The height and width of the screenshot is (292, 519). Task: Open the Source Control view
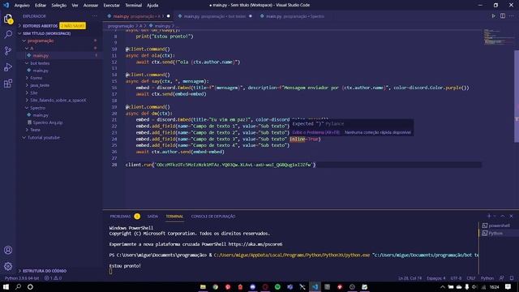(x=8, y=50)
